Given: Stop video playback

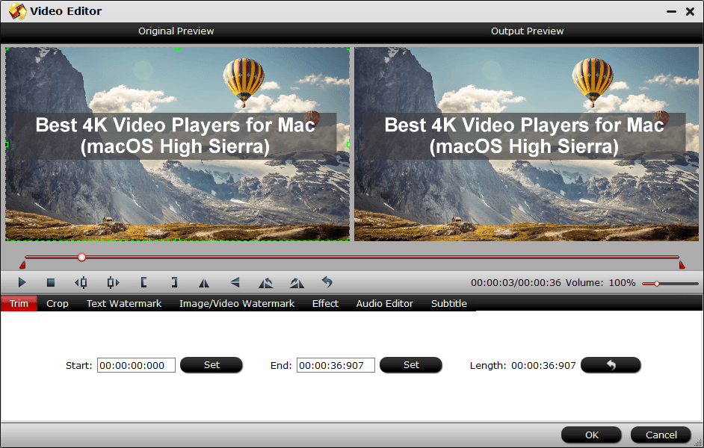Looking at the screenshot, I should coord(51,282).
